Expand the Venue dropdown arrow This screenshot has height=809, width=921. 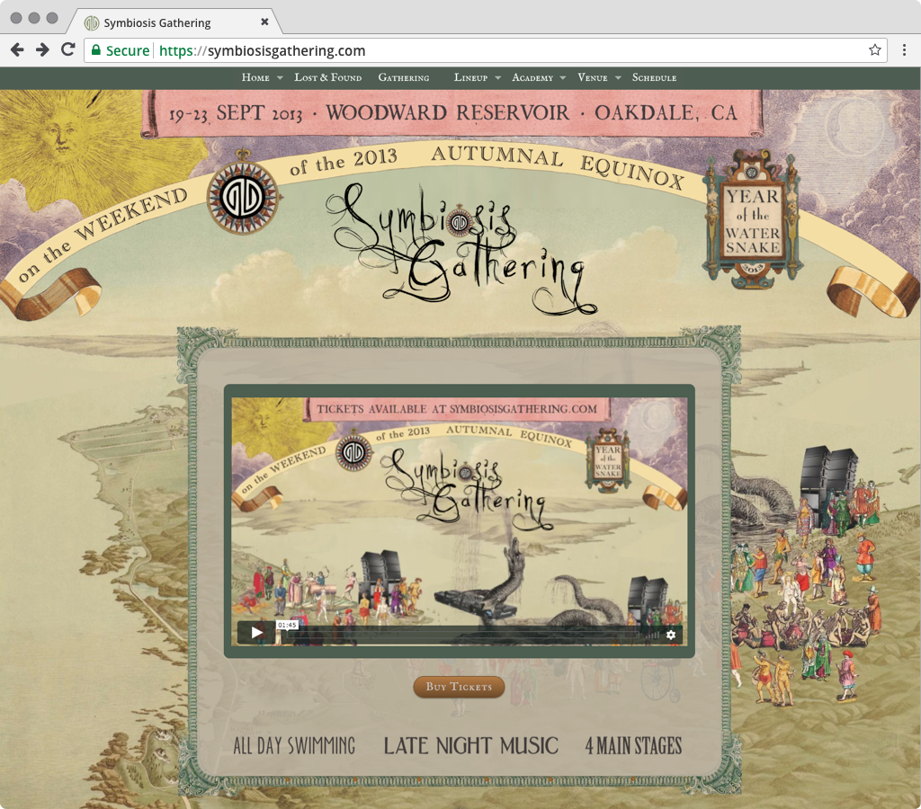618,78
